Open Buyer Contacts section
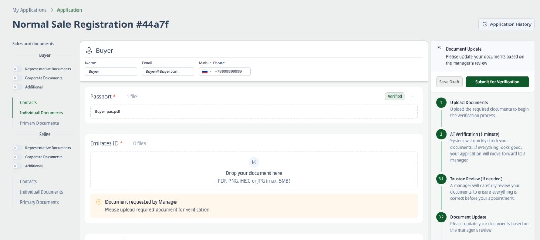This screenshot has width=540, height=240. click(x=28, y=103)
